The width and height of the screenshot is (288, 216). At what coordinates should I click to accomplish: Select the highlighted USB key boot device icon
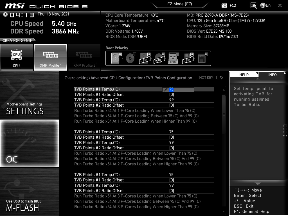174,58
